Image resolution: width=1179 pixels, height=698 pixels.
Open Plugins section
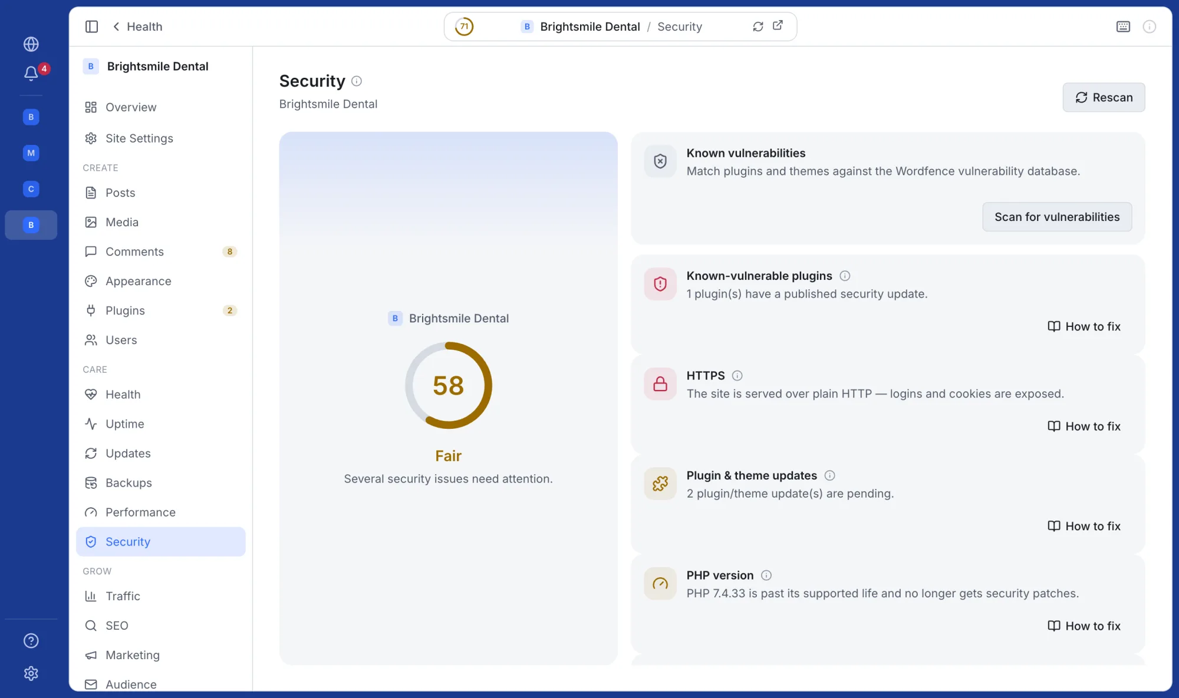[x=161, y=310]
